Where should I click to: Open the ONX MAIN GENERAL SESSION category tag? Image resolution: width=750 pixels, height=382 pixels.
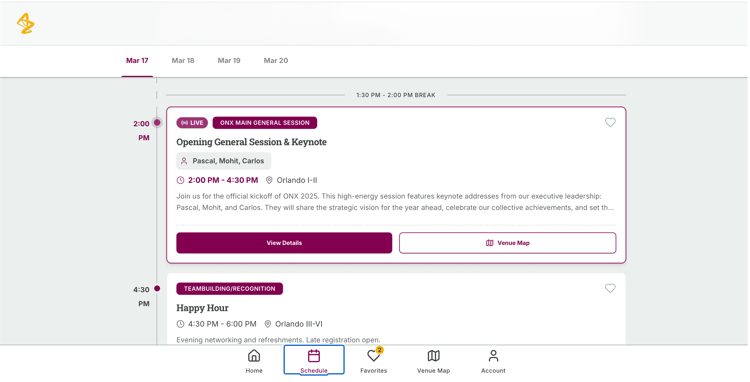click(265, 123)
